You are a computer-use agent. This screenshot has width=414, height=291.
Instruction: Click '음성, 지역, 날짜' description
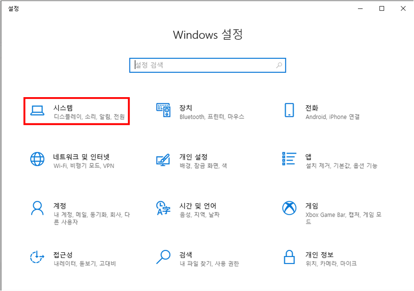click(200, 214)
